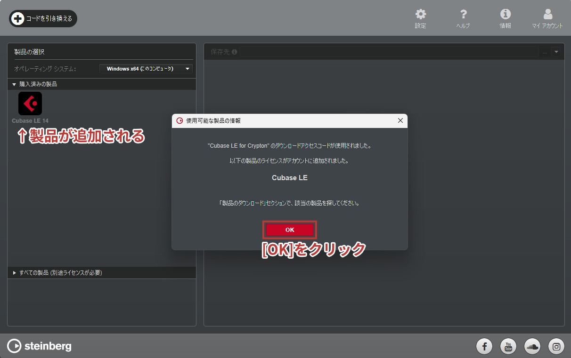571x358 pixels.
Task: Click the bold Cubase LE text in the dialog
Action: (290, 178)
